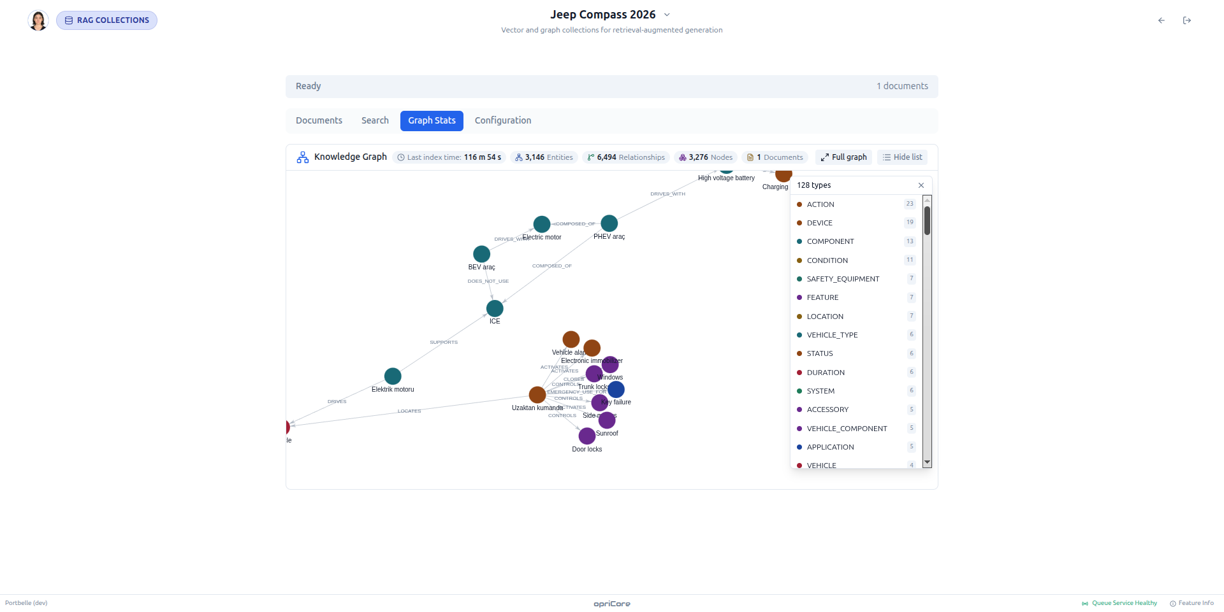The height and width of the screenshot is (612, 1224).
Task: Select the Graph Stats tab
Action: click(x=432, y=120)
